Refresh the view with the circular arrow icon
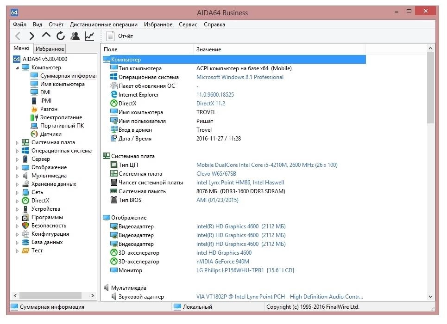The image size is (447, 324). point(60,36)
